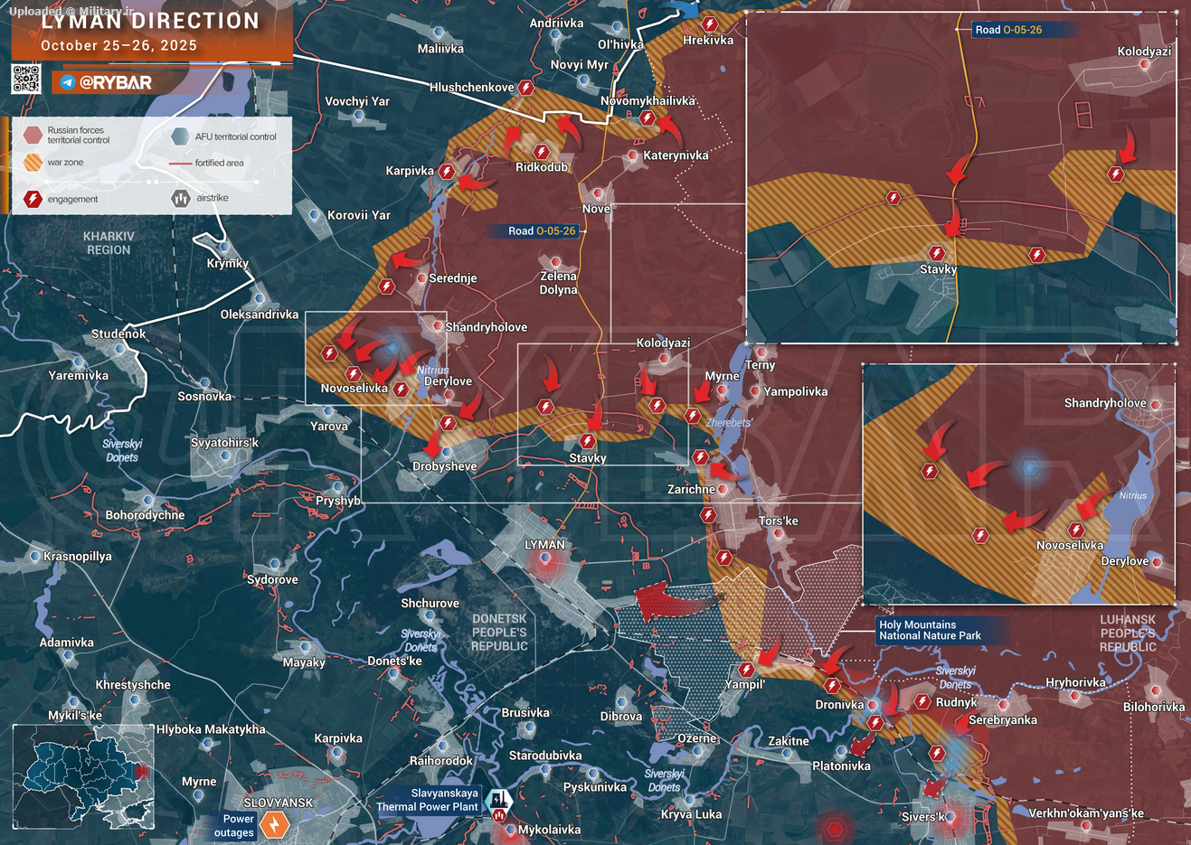Open the Road O-05-26 label near Zelena Dolyna
1191x845 pixels.
point(542,230)
